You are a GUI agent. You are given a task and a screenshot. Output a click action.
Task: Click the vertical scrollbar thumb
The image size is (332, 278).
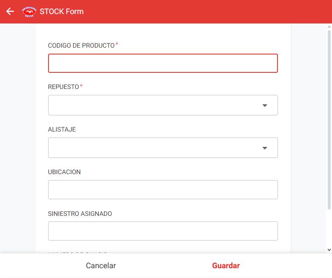[329, 120]
